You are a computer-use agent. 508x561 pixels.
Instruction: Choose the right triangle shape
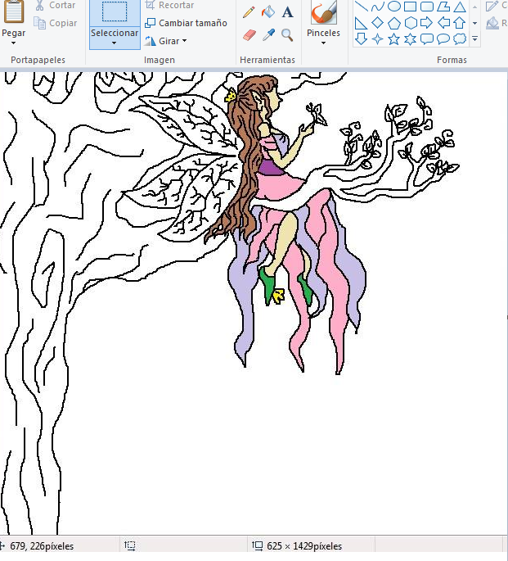tap(362, 23)
